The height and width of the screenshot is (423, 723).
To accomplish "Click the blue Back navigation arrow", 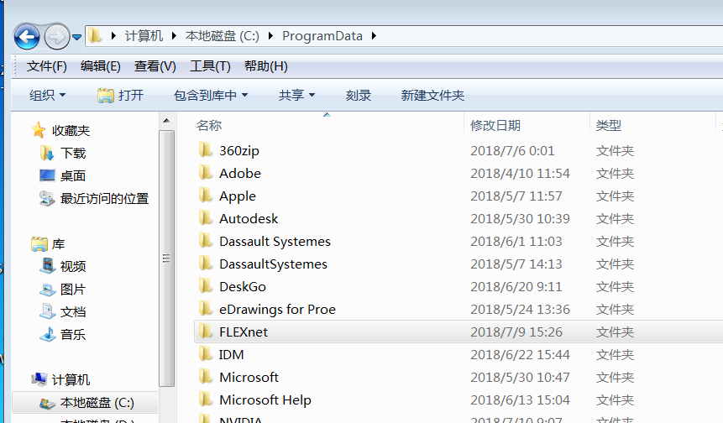I will tap(27, 36).
